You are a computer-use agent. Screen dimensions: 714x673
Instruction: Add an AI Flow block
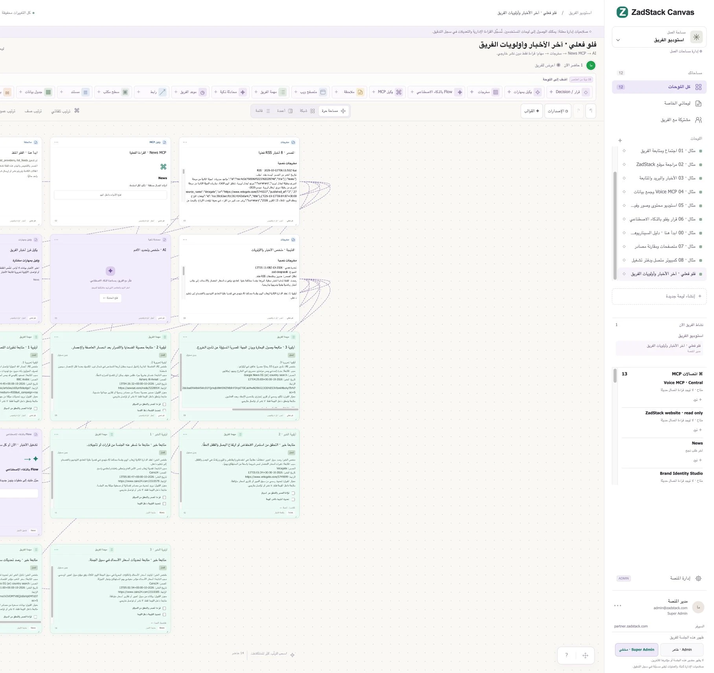pos(436,92)
